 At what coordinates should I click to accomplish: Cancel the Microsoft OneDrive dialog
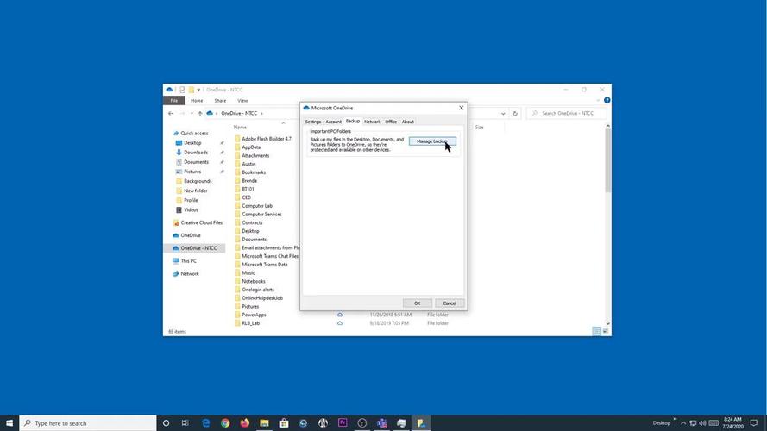pyautogui.click(x=450, y=303)
